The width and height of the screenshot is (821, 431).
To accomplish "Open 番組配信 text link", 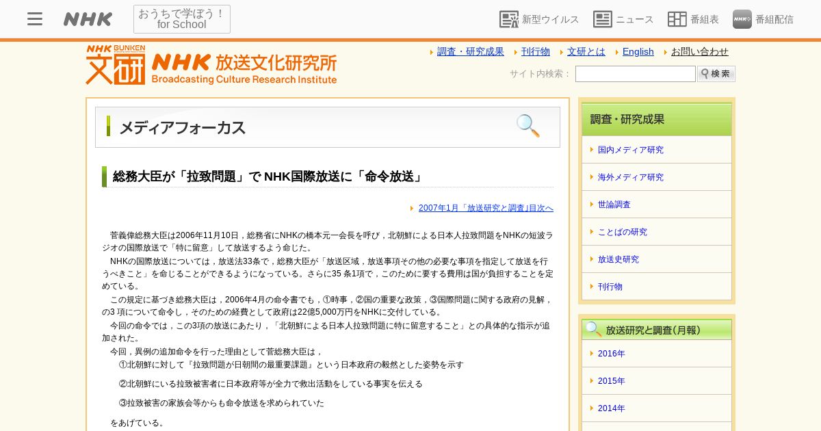I will pyautogui.click(x=774, y=19).
